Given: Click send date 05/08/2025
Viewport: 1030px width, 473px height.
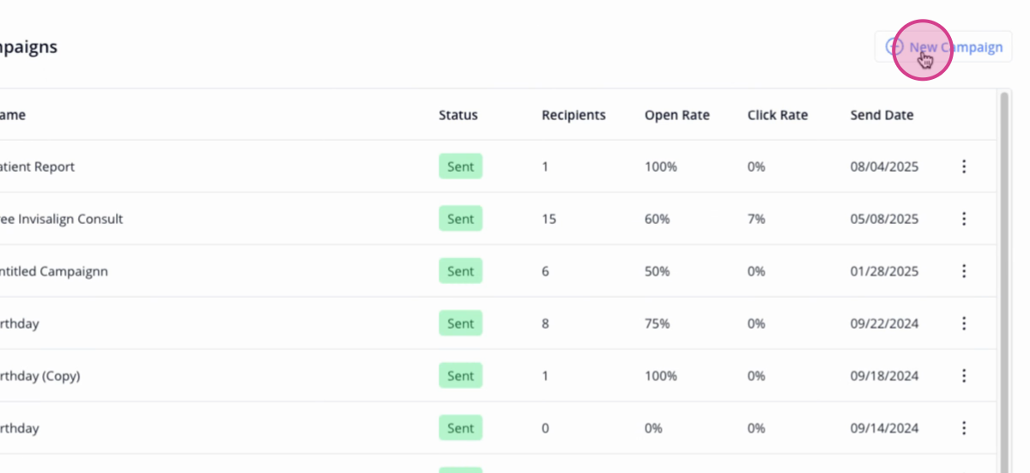Looking at the screenshot, I should coord(884,219).
